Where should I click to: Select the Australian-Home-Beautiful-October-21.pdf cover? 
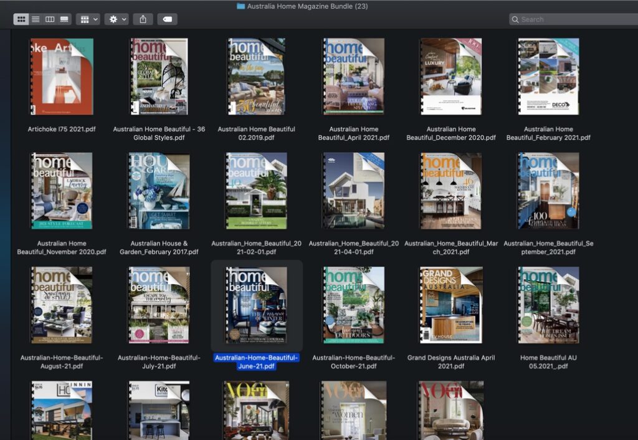(353, 305)
